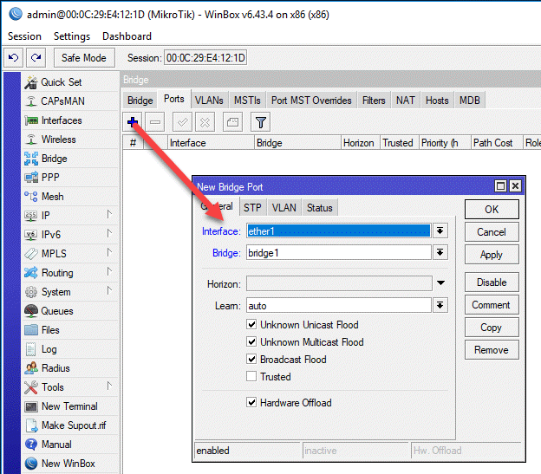
Task: Click the Redo arrow icon in toolbar
Action: click(x=36, y=57)
